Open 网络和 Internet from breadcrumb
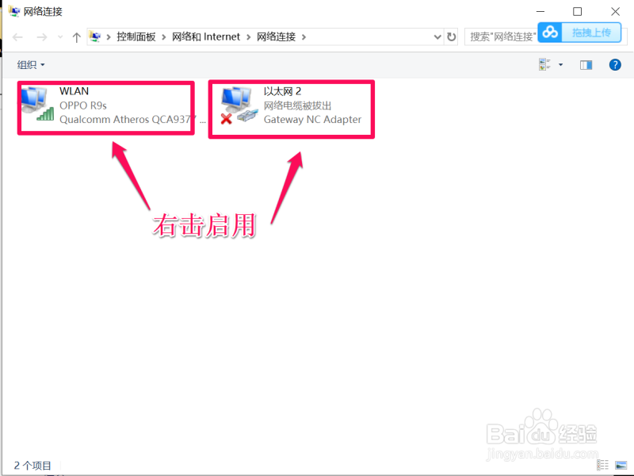Screen dimensions: 634x476 [x=207, y=36]
